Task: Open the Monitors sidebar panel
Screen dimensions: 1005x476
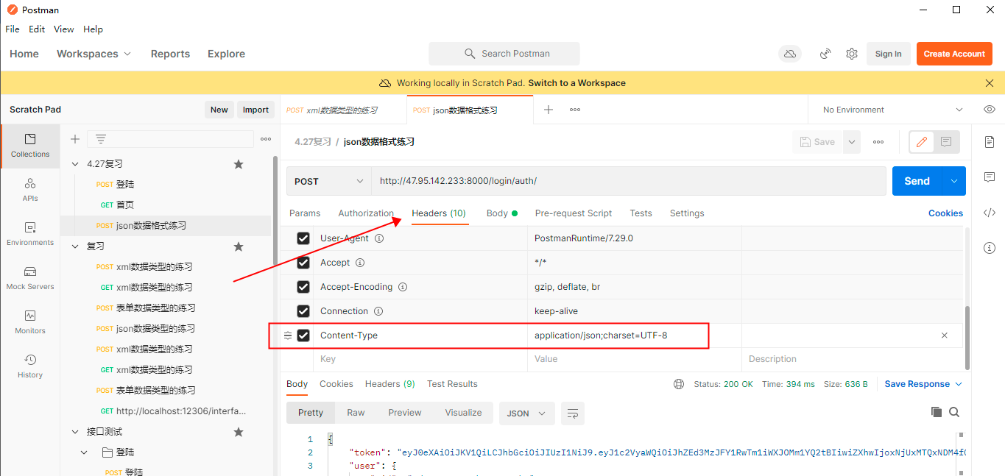Action: point(30,322)
